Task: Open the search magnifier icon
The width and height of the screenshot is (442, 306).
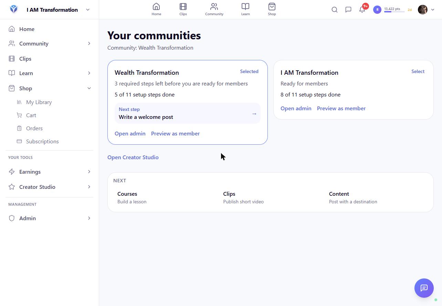Action: tap(335, 10)
